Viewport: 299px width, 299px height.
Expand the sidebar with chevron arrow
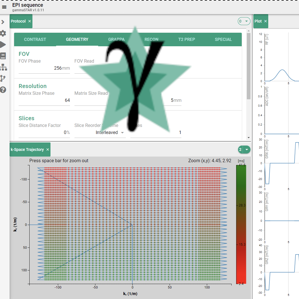click(x=3, y=22)
